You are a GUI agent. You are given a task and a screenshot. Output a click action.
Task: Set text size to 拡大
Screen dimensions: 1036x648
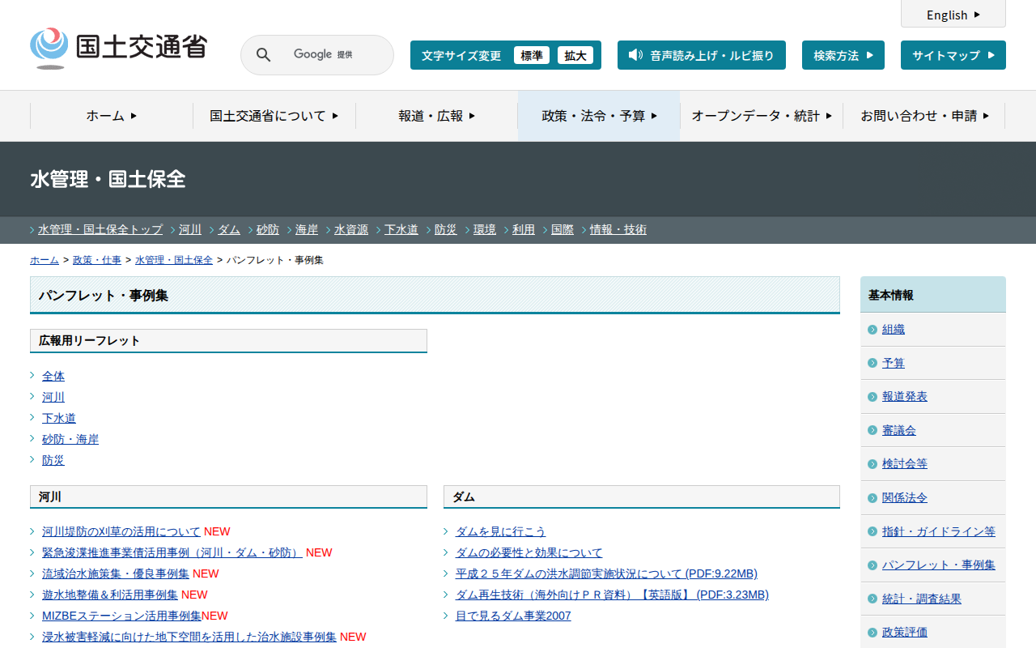click(575, 55)
